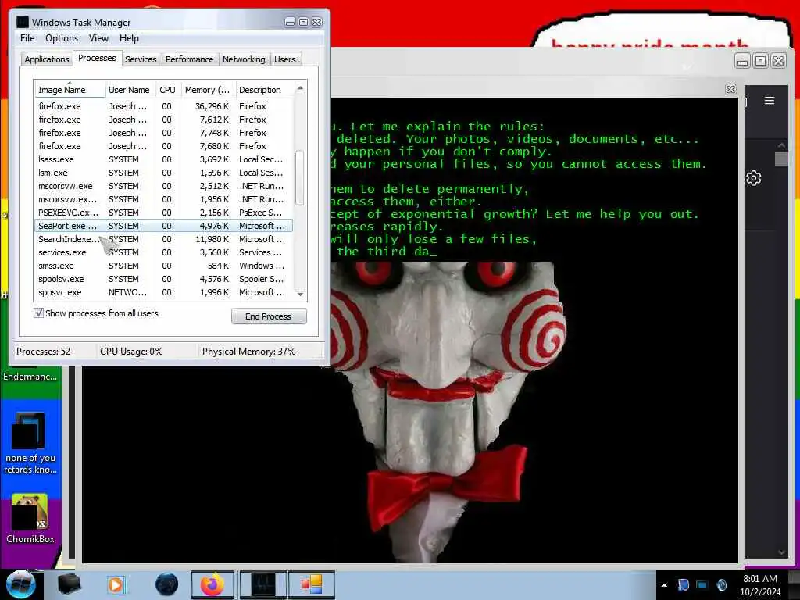
Task: Click the Processes: 52 status entry
Action: pos(44,352)
